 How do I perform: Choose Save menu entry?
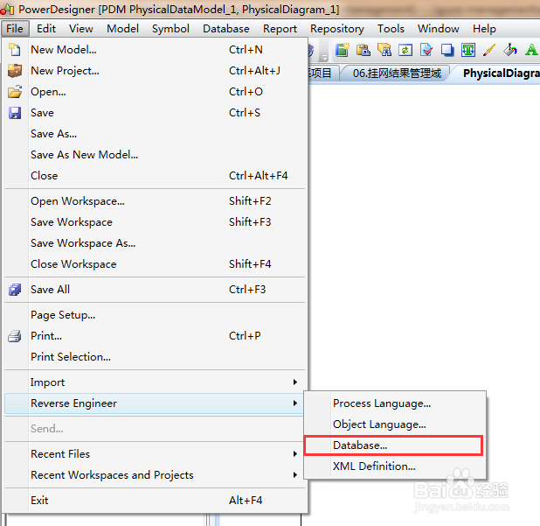(155, 113)
